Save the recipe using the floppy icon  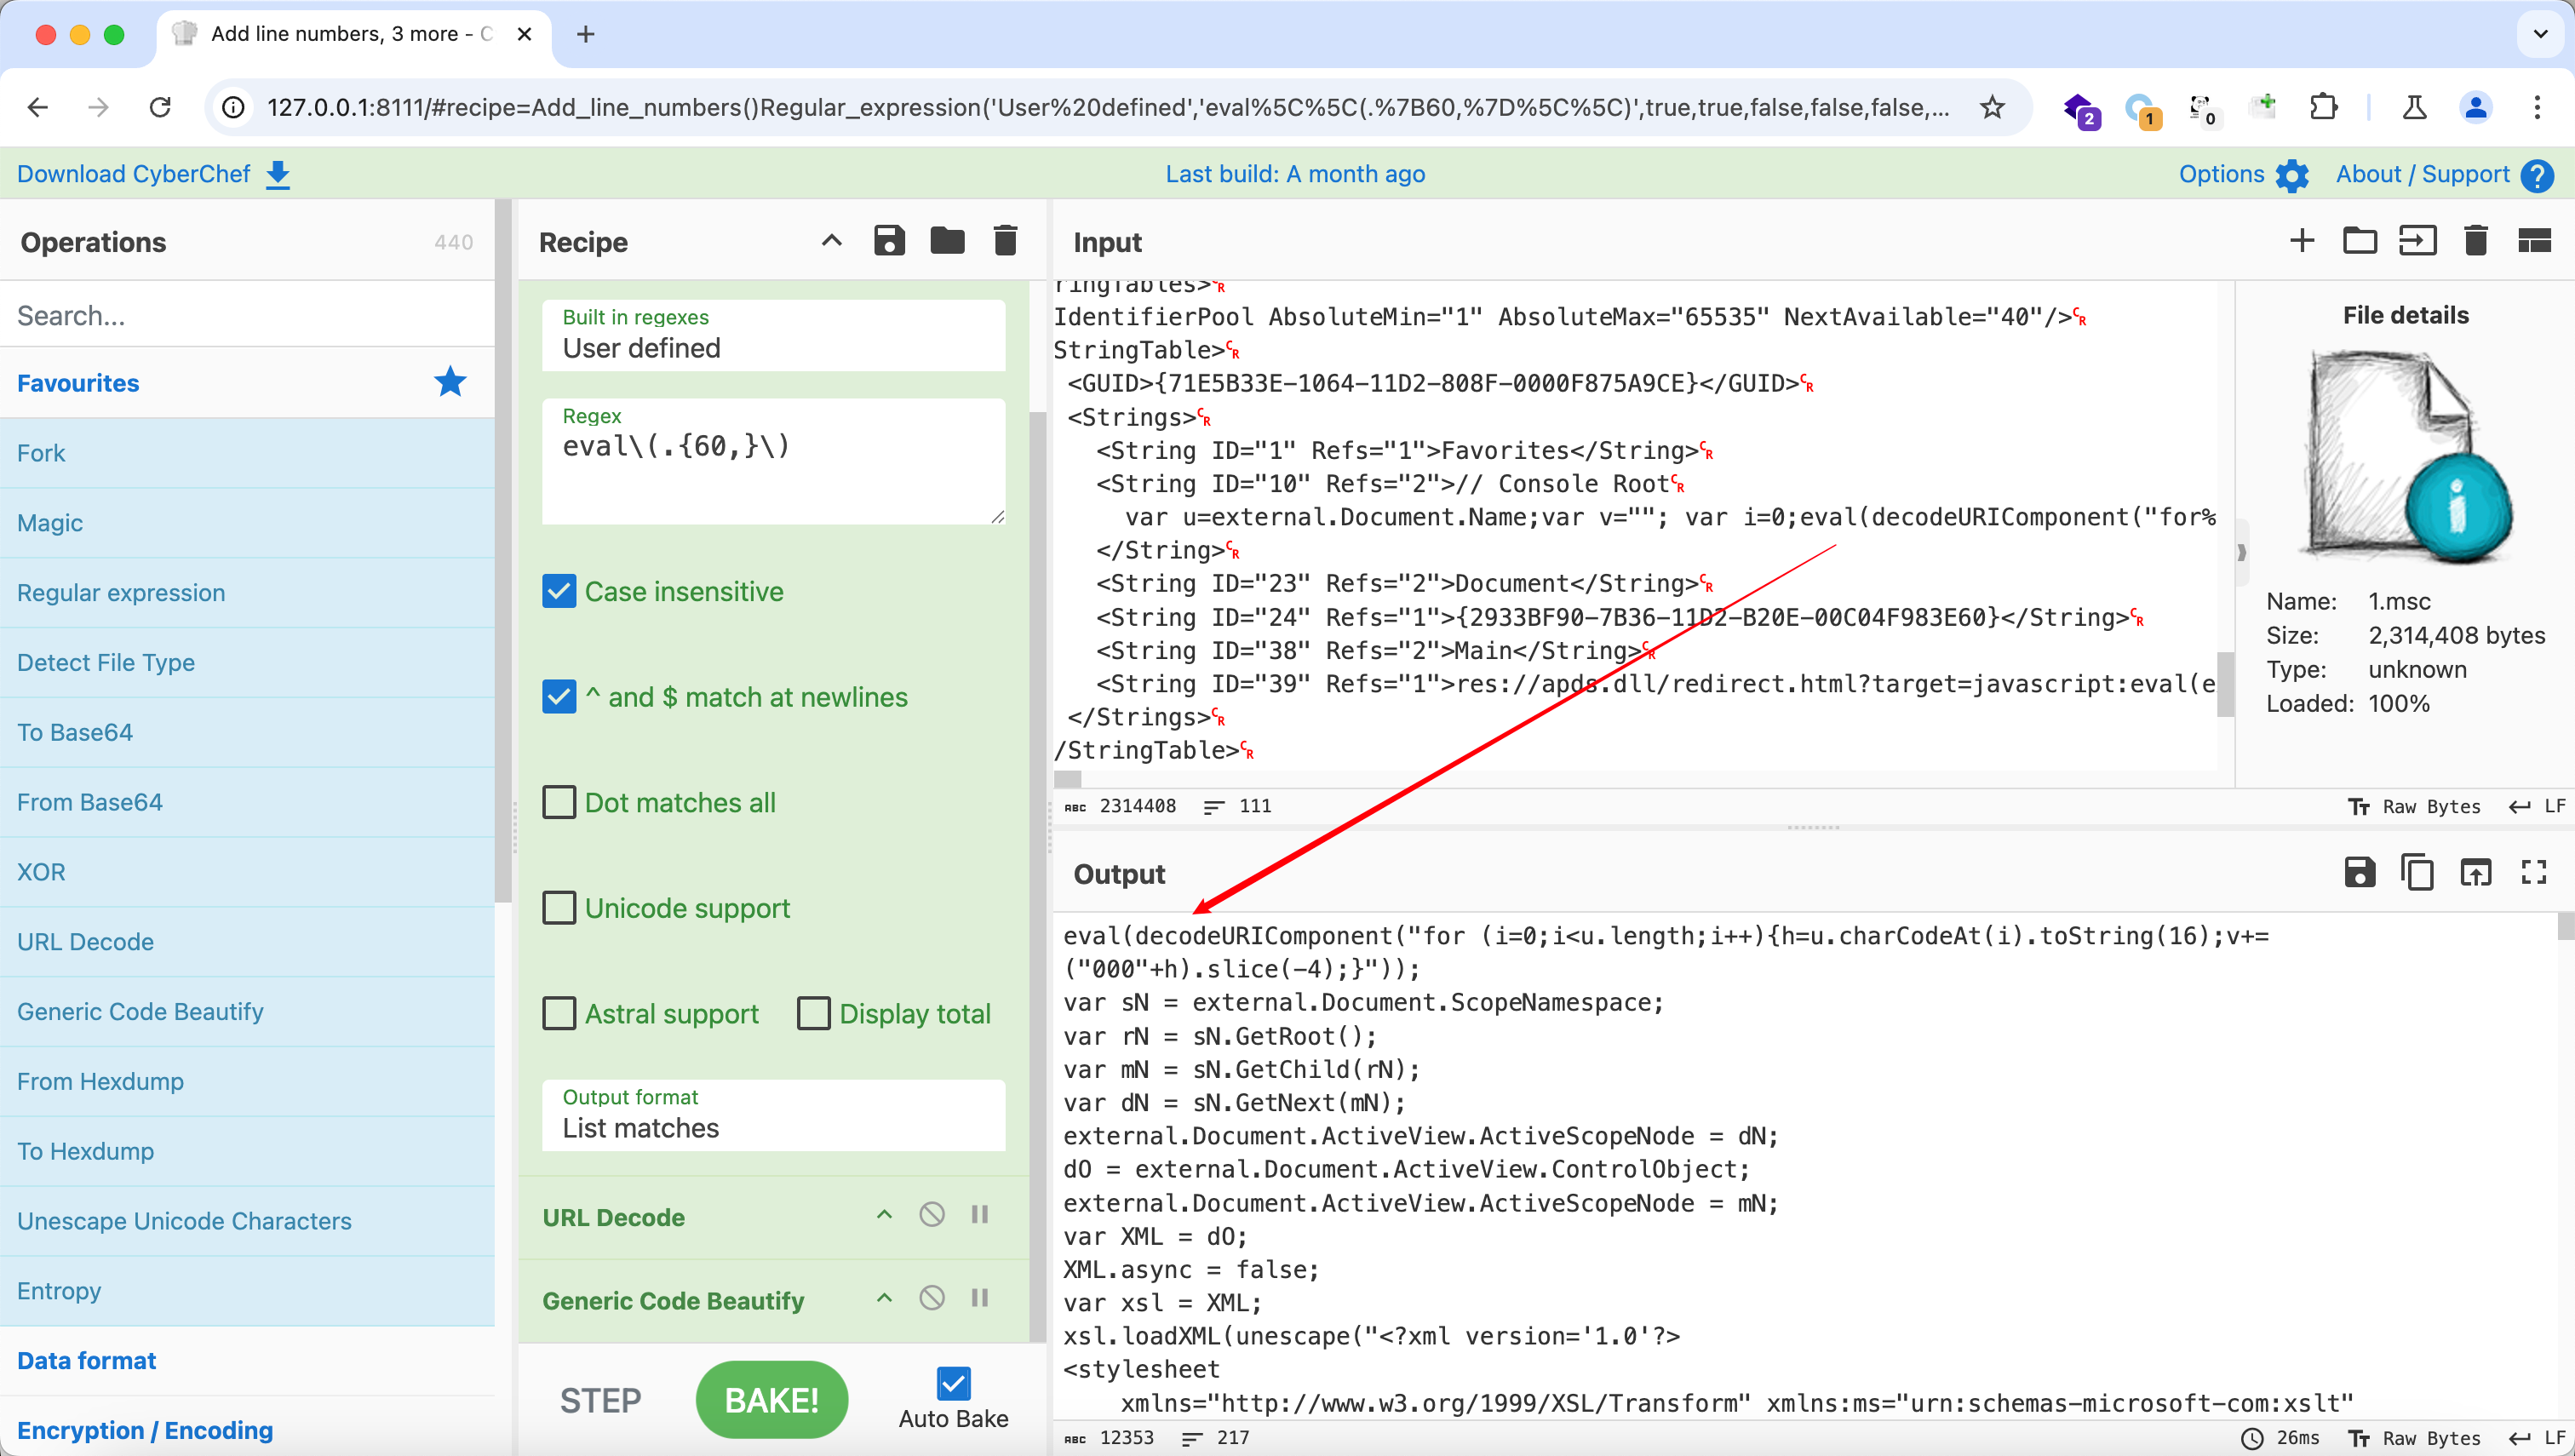coord(888,241)
